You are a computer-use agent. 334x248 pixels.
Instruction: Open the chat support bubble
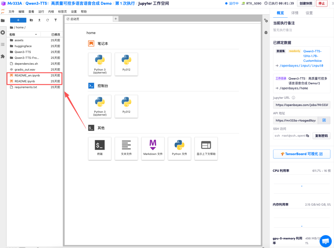[x=325, y=241]
